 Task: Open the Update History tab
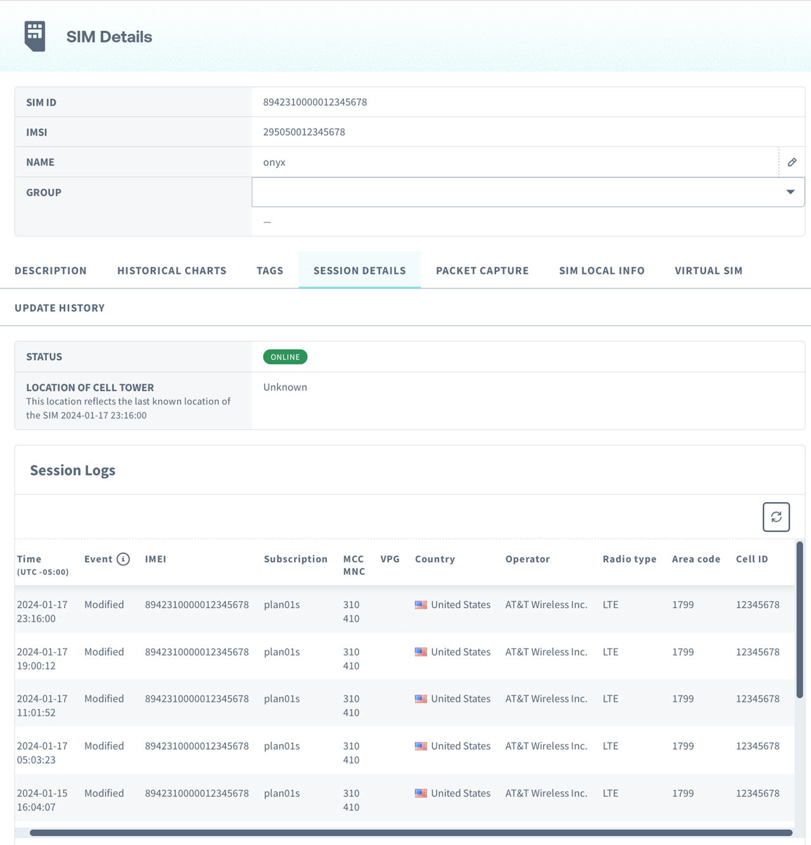(x=60, y=308)
